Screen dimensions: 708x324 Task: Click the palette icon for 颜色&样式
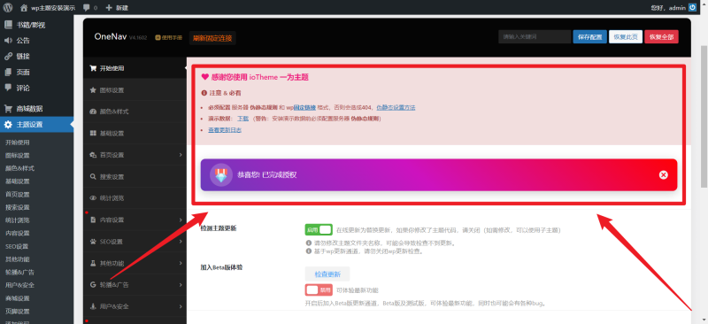93,112
